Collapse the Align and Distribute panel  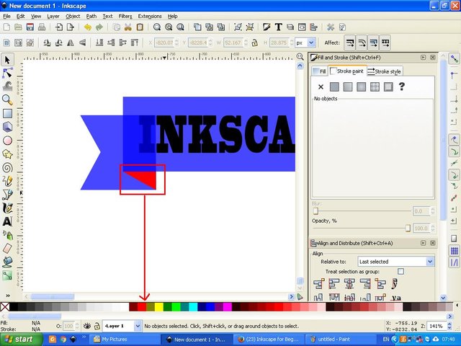tap(423, 243)
